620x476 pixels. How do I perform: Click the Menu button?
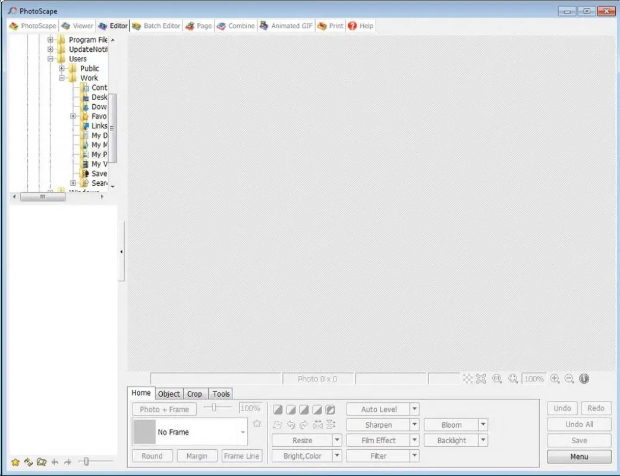click(x=579, y=456)
